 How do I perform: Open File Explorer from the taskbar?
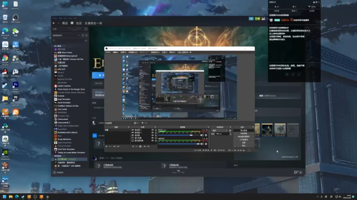pos(10,196)
